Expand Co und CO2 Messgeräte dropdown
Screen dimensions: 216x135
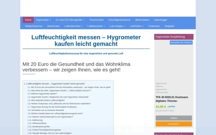click(x=70, y=20)
